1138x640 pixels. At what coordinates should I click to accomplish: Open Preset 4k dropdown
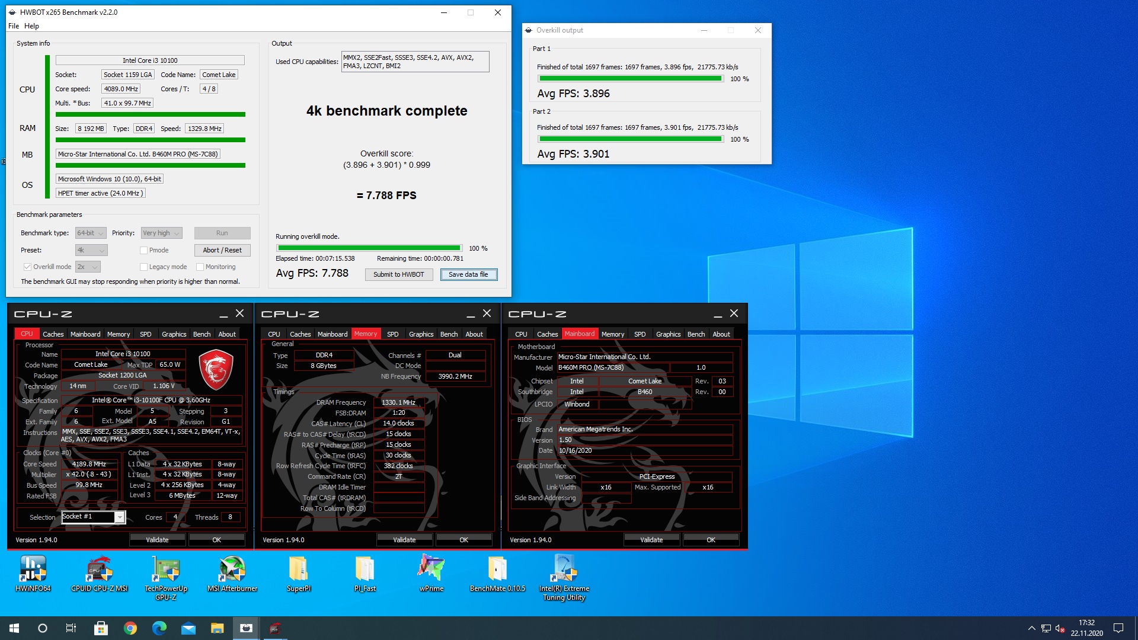tap(91, 250)
